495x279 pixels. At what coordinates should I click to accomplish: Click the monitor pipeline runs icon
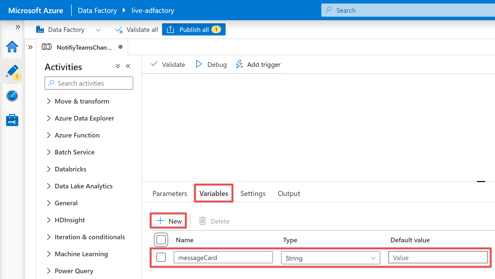click(12, 96)
